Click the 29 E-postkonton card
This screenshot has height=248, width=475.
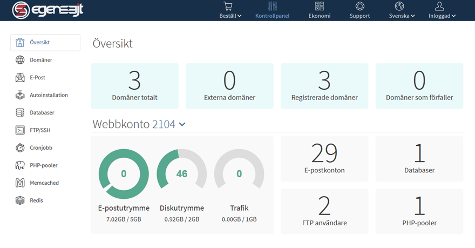324,159
